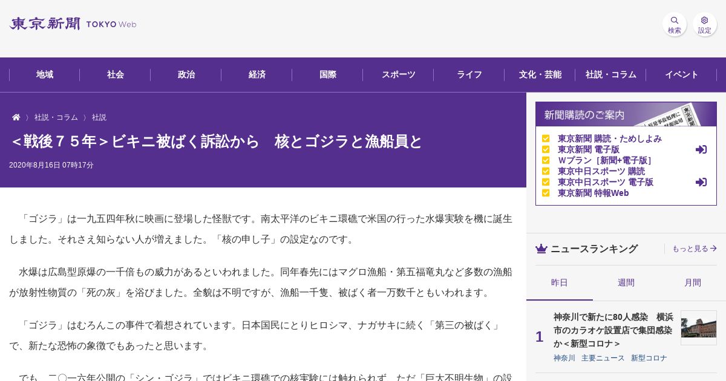Screen dimensions: 726x381
Task: Go to the Tokyo Shimbun logo homepage
Action: click(x=73, y=24)
